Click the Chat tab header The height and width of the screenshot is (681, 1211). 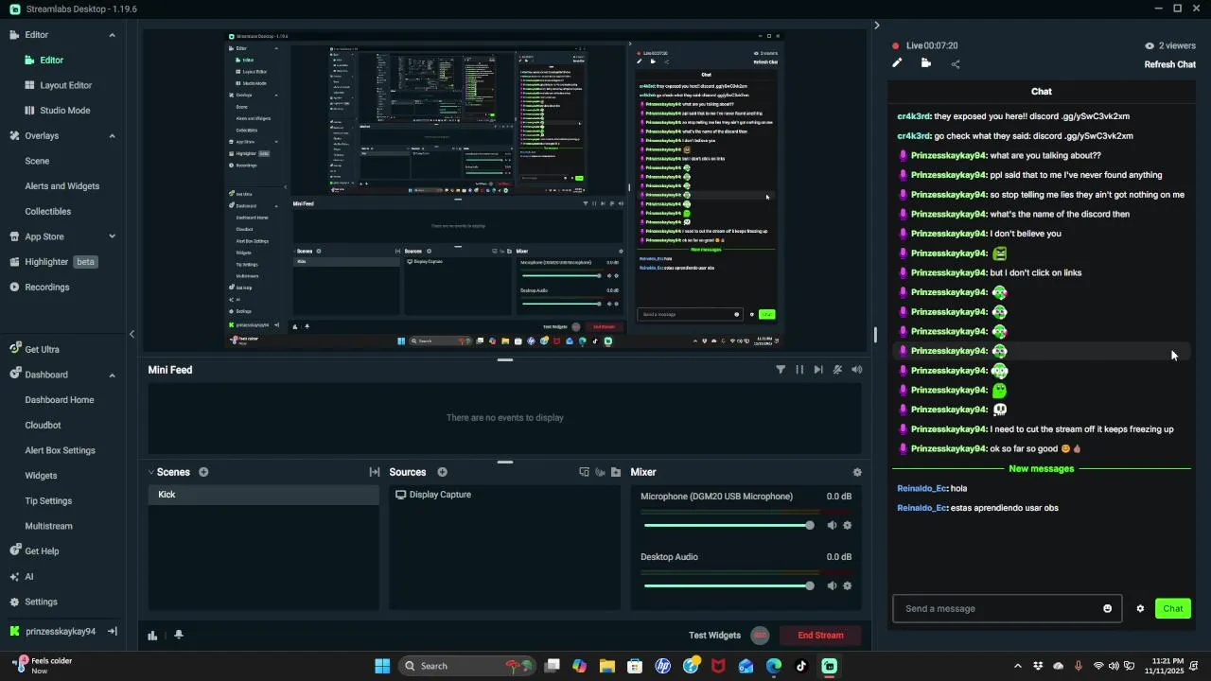pyautogui.click(x=1041, y=92)
